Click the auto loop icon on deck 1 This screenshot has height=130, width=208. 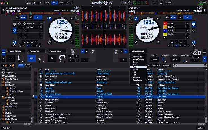(14, 42)
